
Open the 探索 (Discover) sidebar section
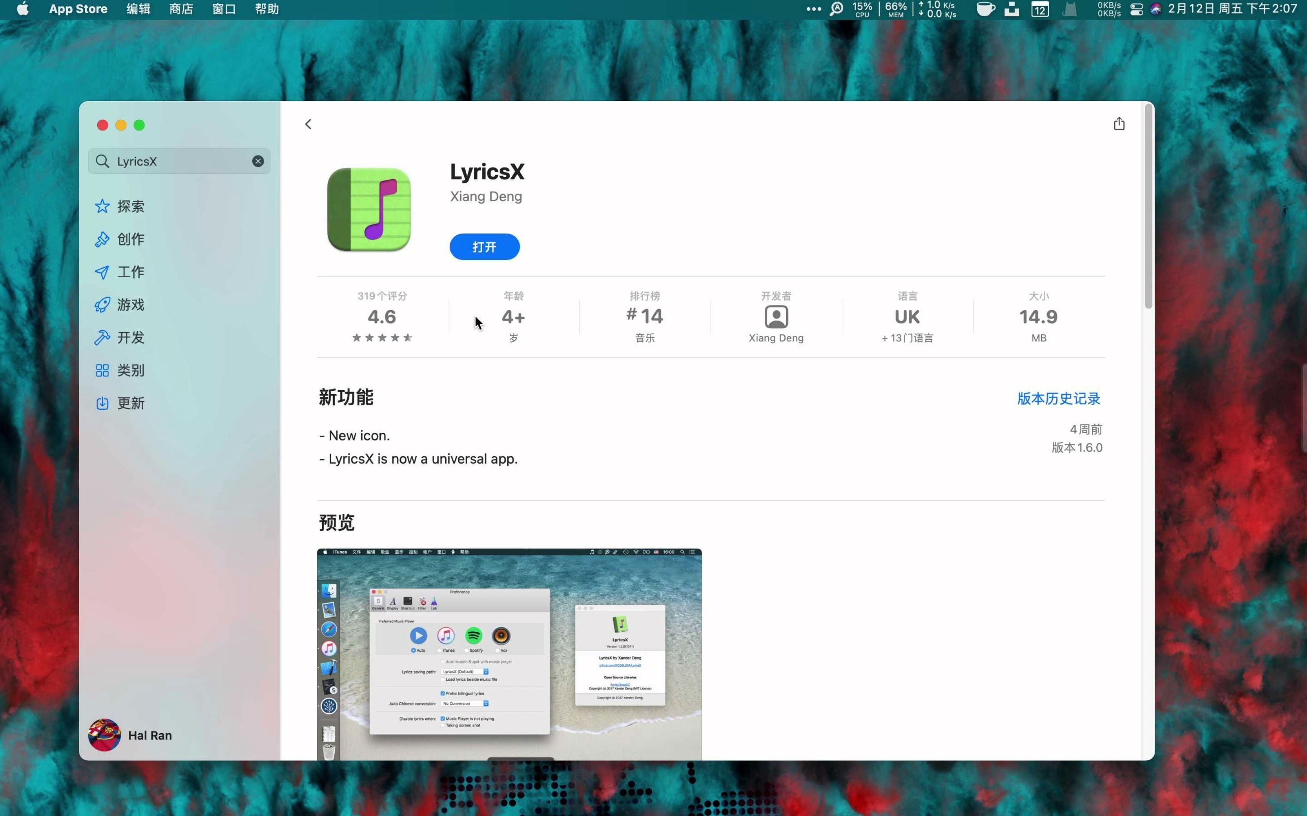(x=120, y=206)
